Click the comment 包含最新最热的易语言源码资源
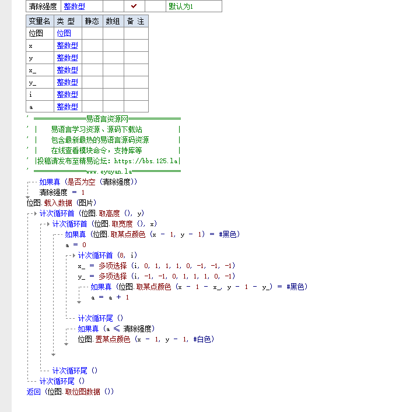Screen dimensions: 413x412 tap(100, 140)
